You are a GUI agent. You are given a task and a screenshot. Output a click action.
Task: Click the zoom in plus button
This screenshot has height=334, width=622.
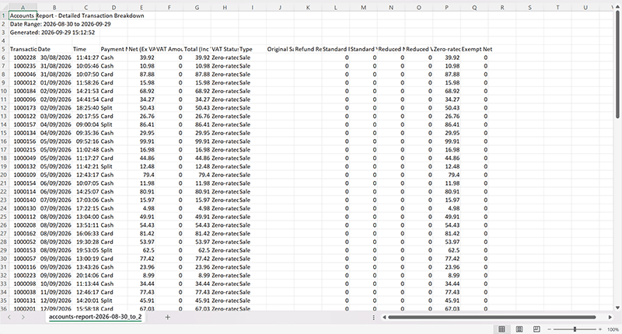(x=600, y=329)
